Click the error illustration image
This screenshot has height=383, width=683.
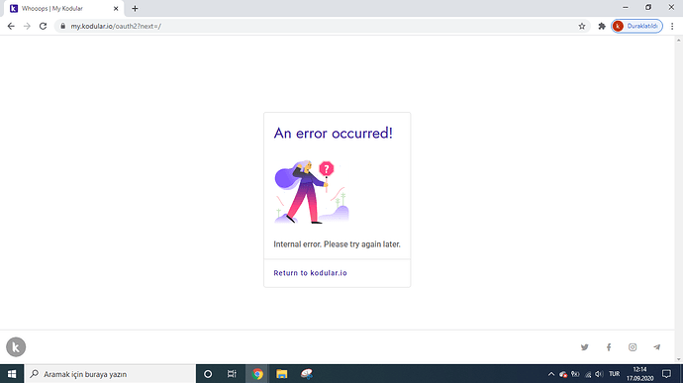(x=312, y=192)
